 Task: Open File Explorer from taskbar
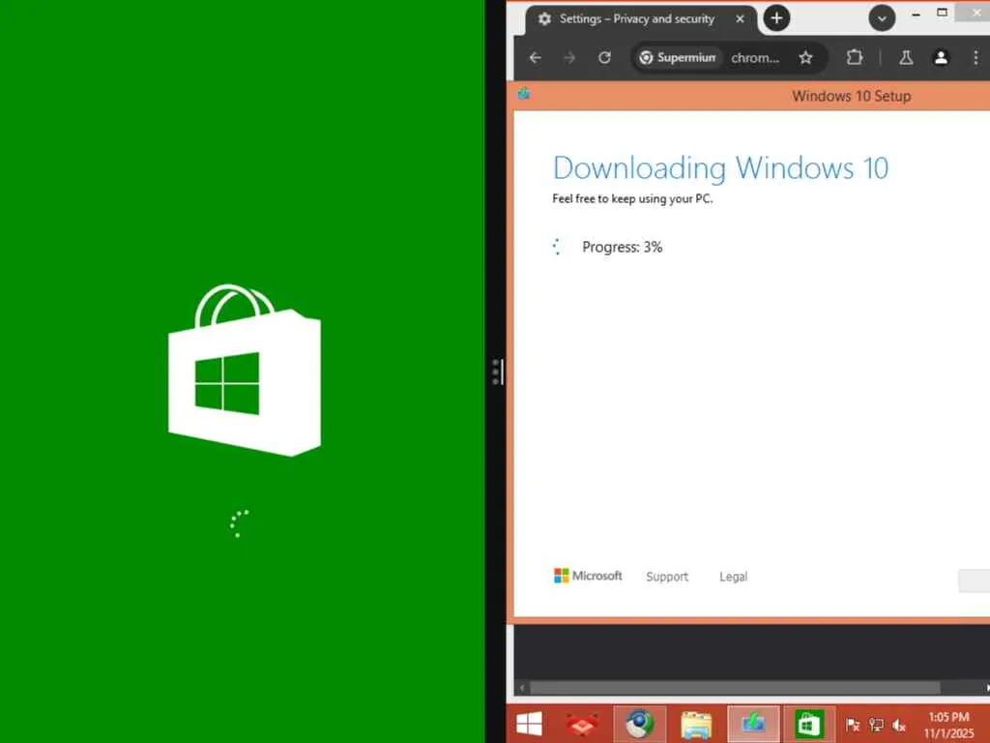point(696,725)
